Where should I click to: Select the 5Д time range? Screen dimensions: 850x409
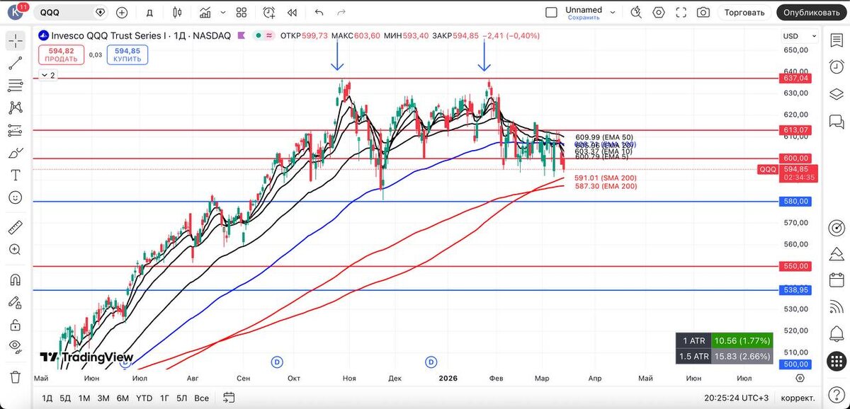[x=65, y=398]
